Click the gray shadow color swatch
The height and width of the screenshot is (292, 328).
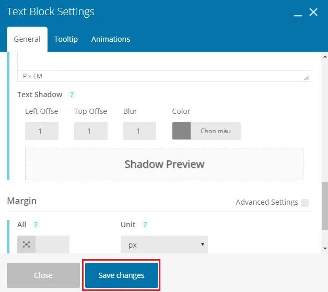181,131
